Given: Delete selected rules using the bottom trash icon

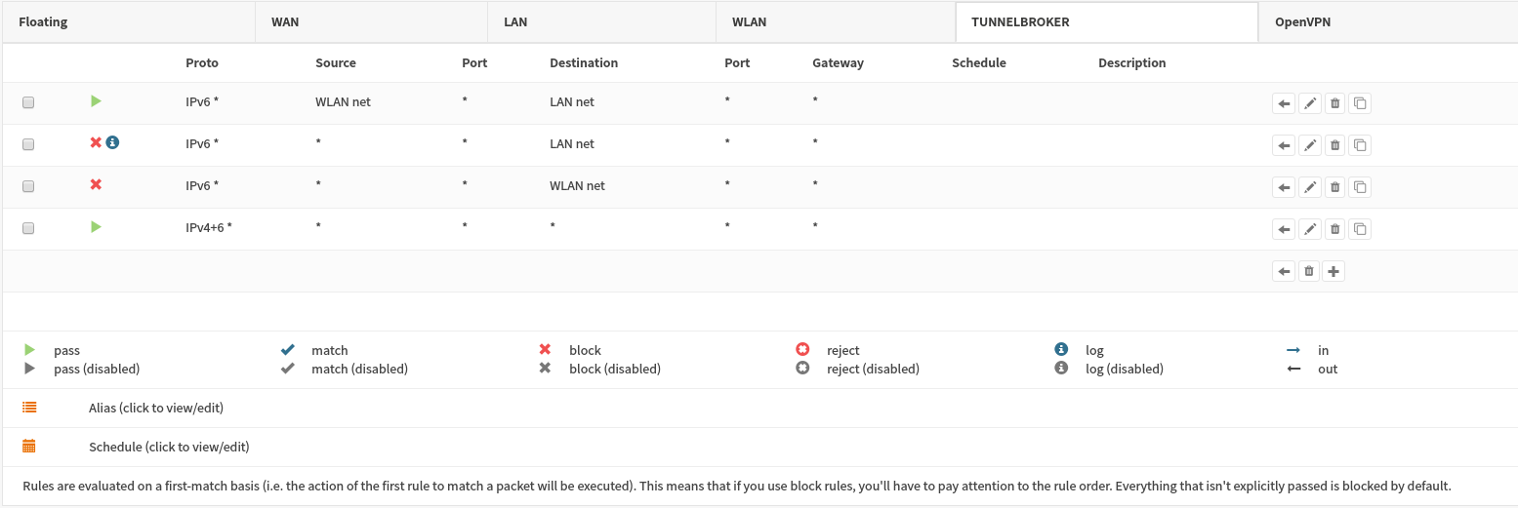Looking at the screenshot, I should click(1309, 271).
